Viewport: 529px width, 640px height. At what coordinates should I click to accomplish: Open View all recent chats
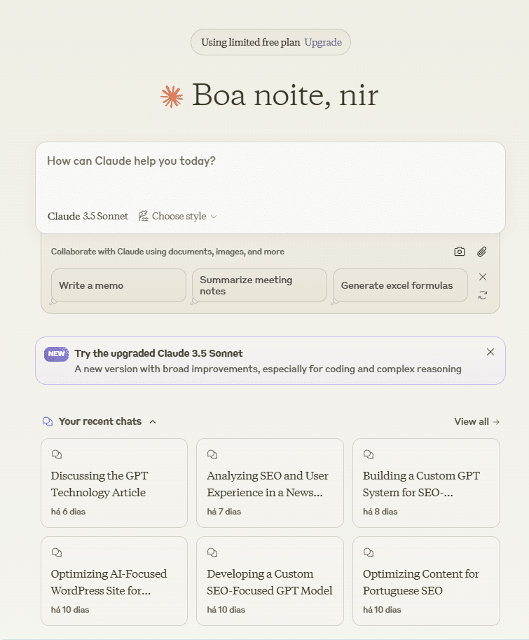(476, 421)
